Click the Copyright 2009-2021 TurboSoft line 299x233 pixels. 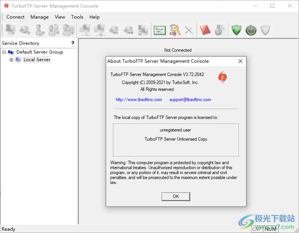click(160, 82)
